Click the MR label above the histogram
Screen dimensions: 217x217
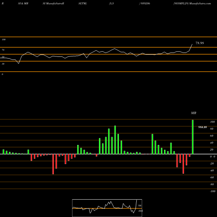[194, 113]
